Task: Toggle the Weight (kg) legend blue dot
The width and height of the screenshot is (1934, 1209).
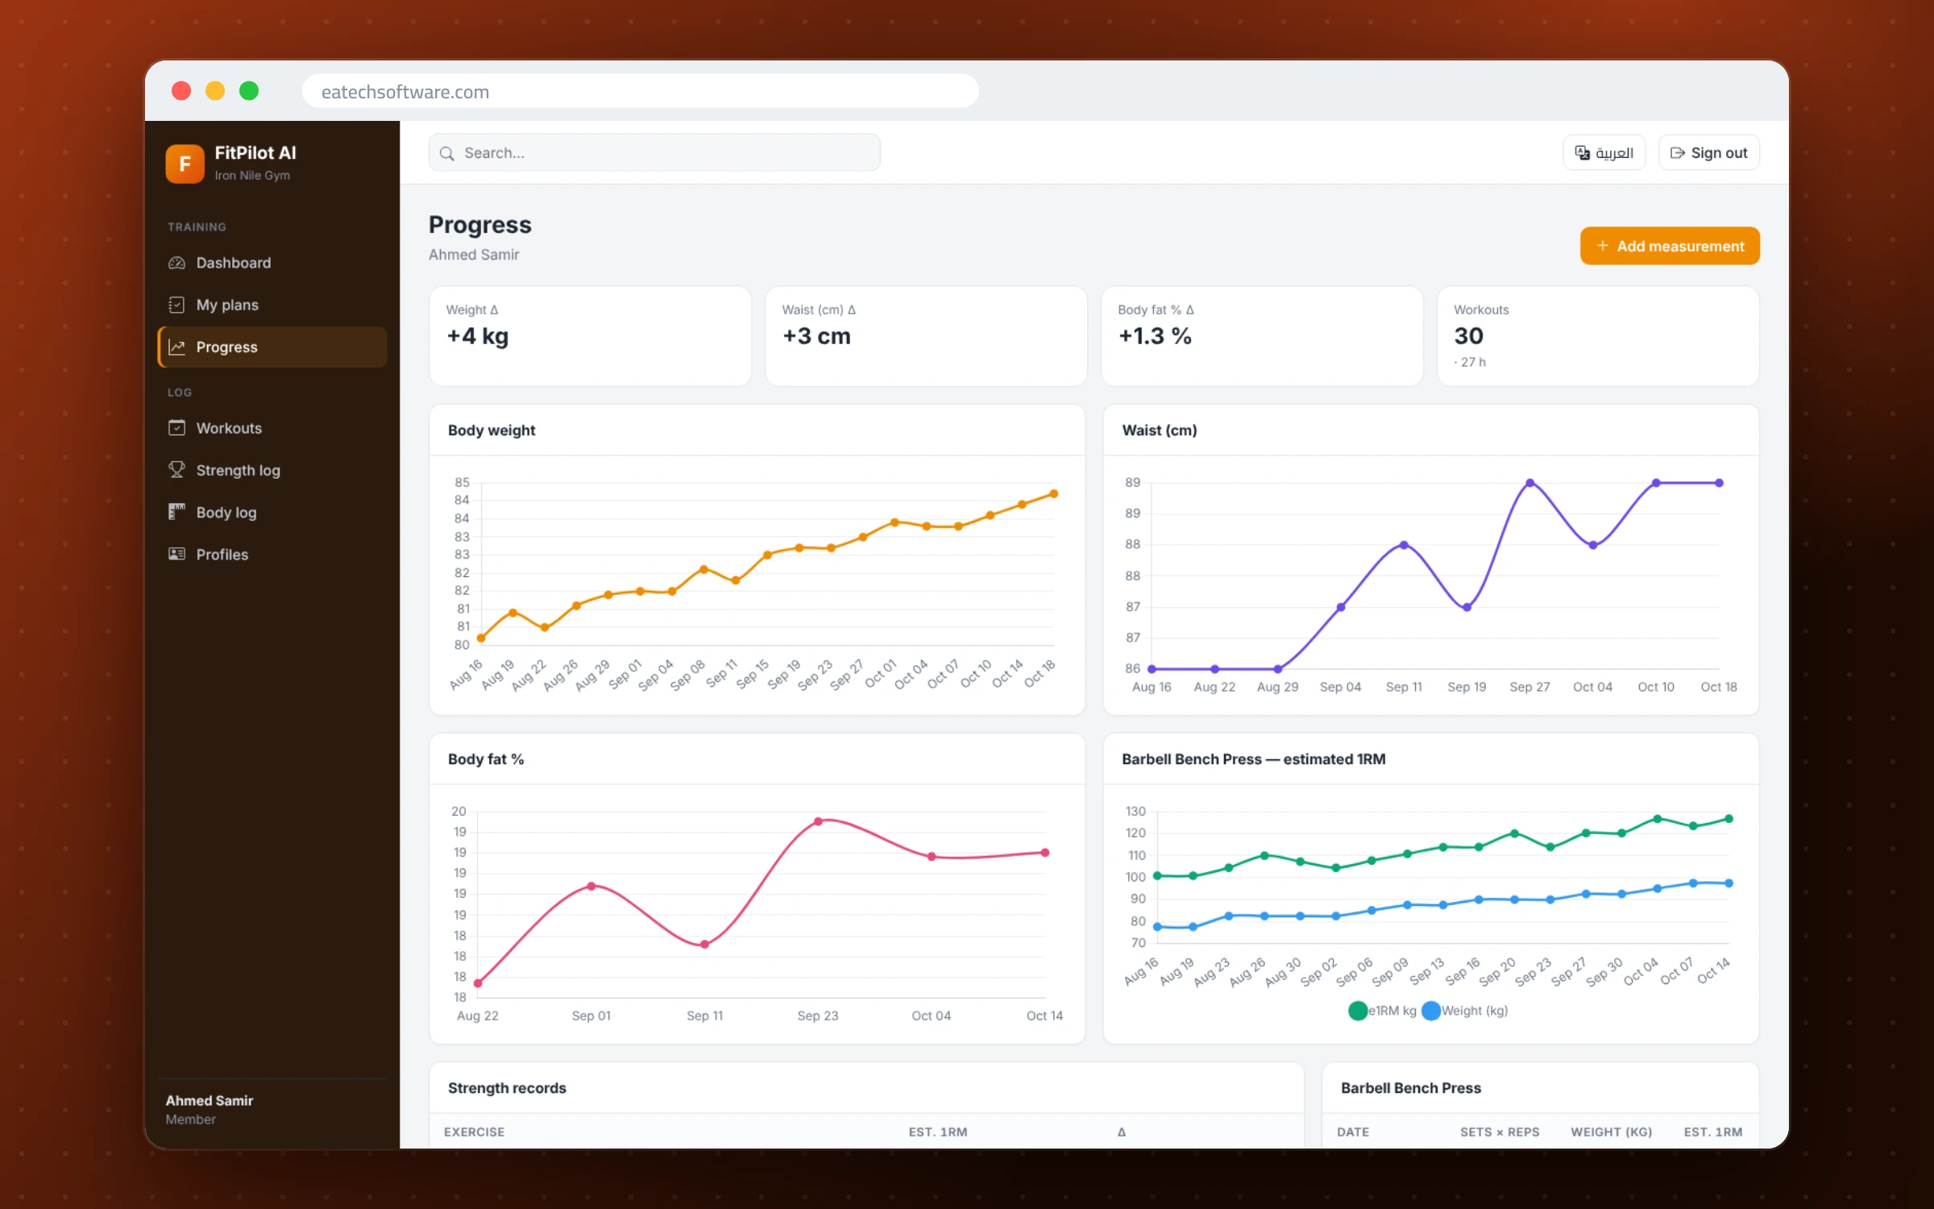Action: coord(1431,1011)
